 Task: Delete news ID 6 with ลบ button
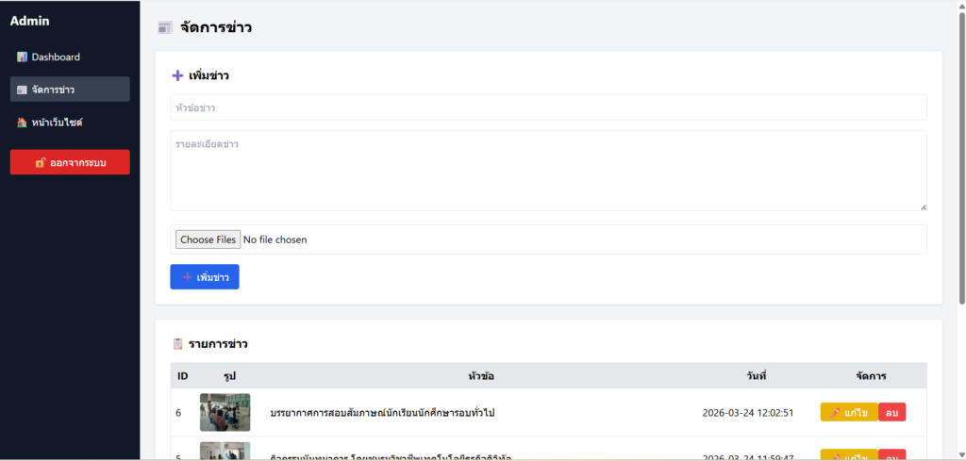(x=891, y=413)
